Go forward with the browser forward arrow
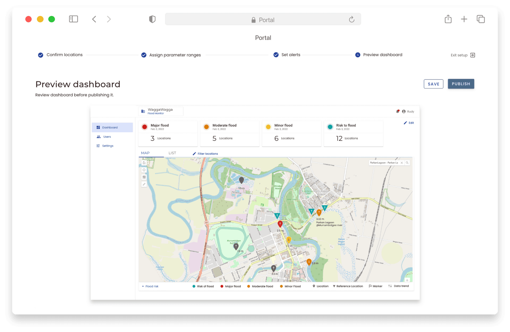 coord(109,19)
